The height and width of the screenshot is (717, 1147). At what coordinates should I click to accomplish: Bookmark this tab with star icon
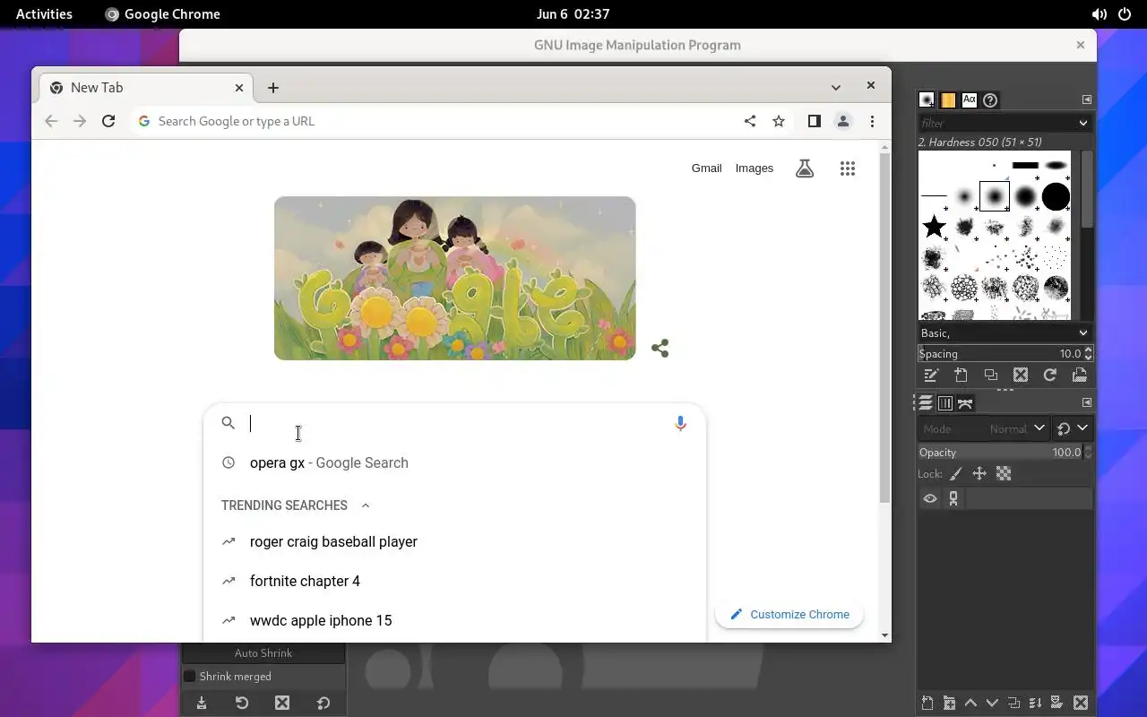tap(779, 121)
